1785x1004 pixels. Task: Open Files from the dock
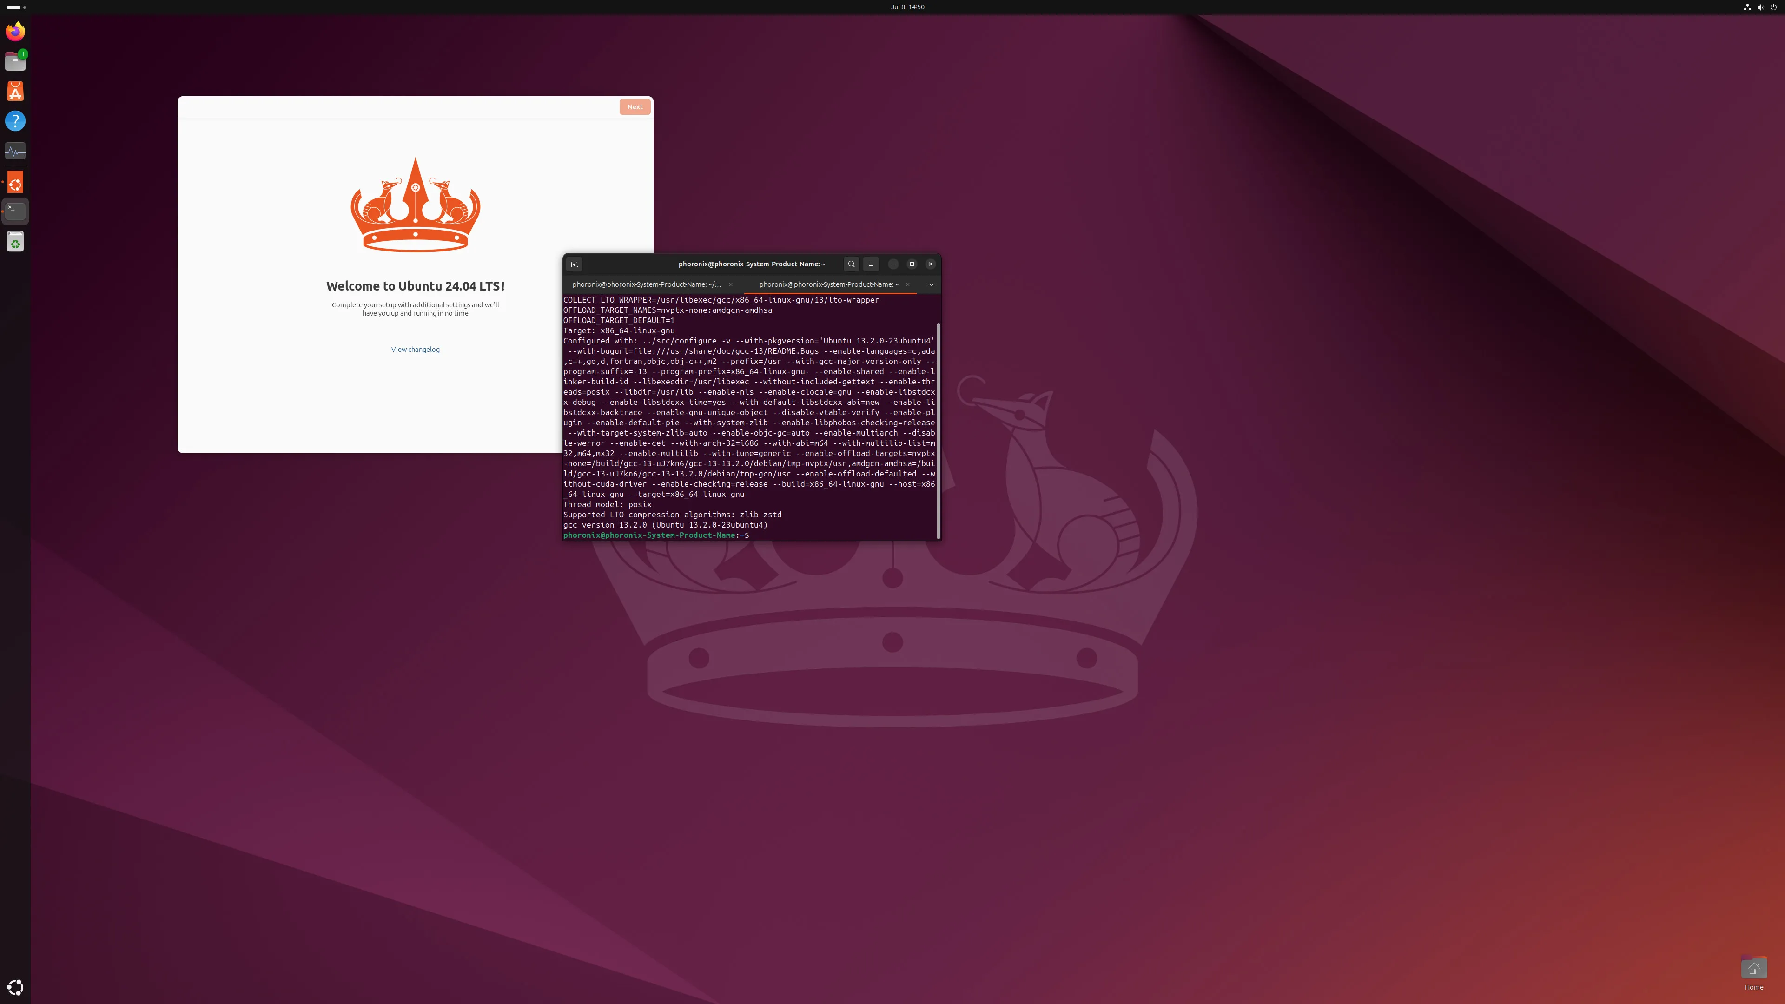[x=15, y=61]
